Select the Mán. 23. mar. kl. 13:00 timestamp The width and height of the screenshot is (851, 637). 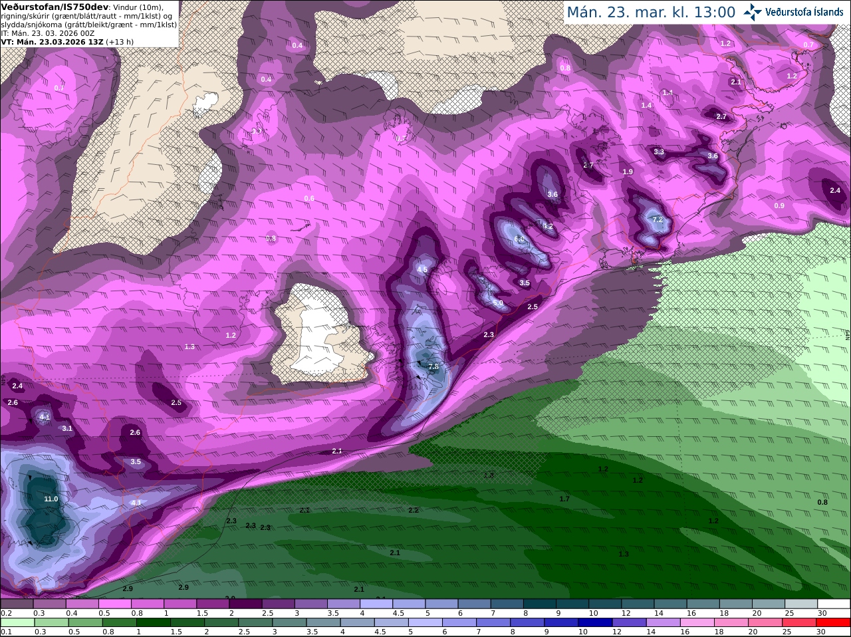pos(651,12)
